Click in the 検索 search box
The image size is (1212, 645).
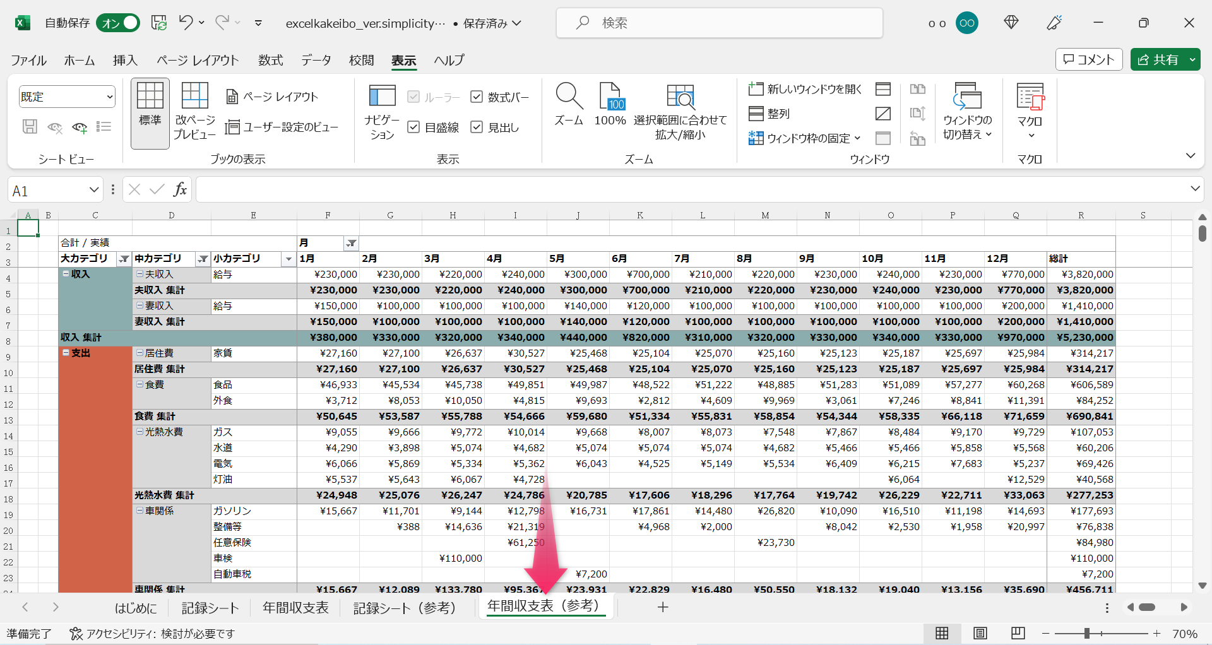720,23
